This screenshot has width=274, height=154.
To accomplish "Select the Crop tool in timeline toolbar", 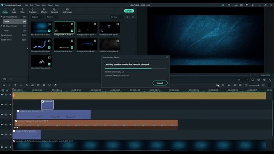I will pos(27,85).
